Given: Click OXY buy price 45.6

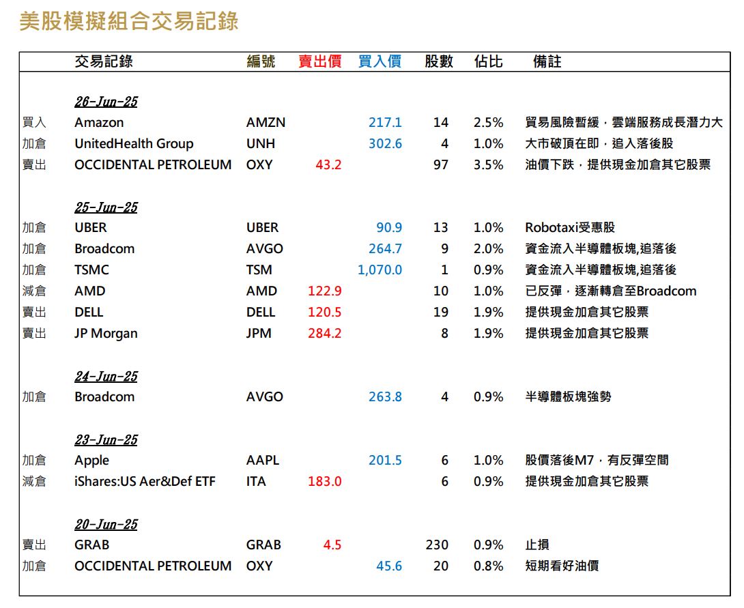Looking at the screenshot, I should 389,566.
